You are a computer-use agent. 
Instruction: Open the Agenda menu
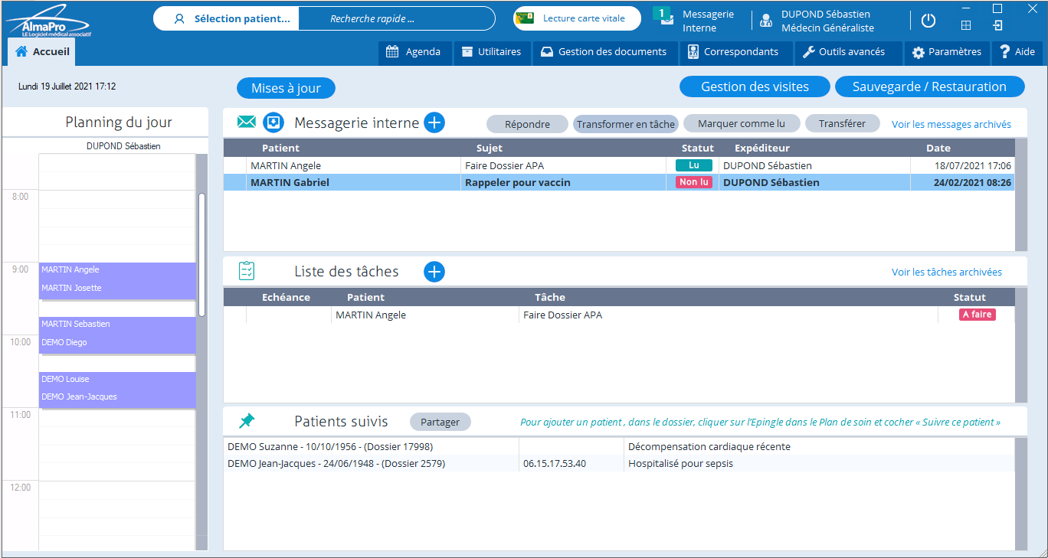[x=414, y=52]
